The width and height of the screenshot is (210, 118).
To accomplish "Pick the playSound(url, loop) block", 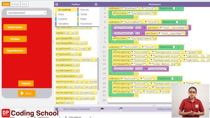I will [x=73, y=49].
